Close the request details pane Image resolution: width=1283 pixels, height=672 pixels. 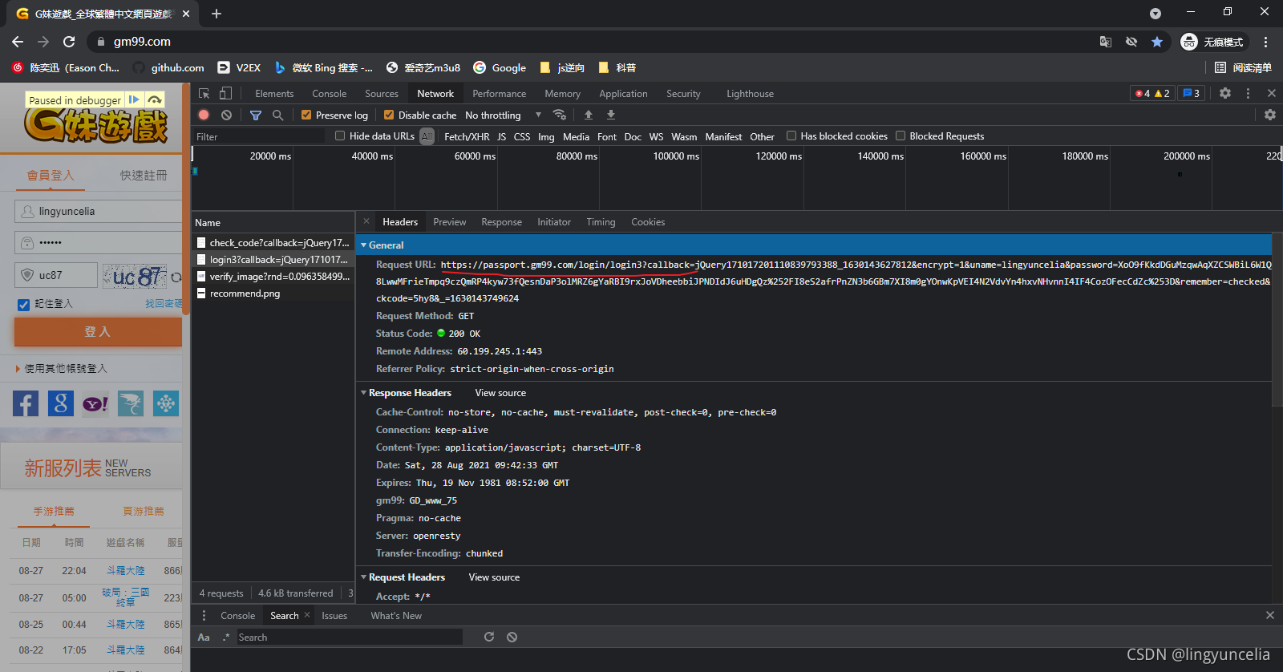coord(366,221)
